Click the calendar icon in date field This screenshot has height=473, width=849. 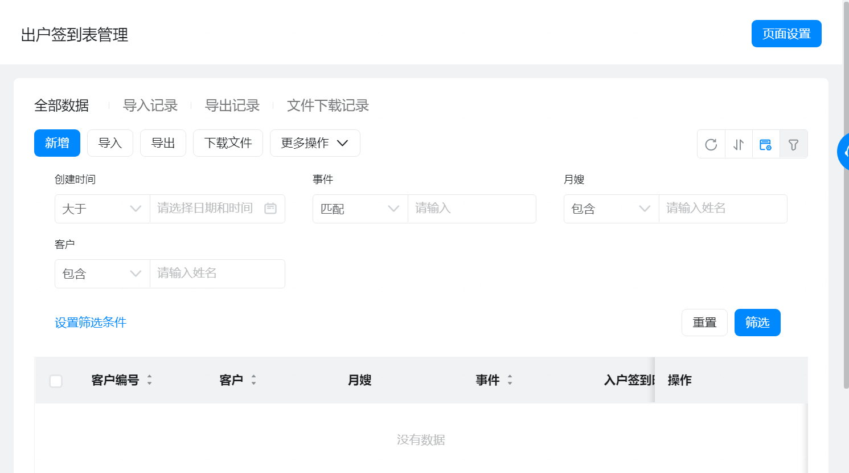(270, 209)
